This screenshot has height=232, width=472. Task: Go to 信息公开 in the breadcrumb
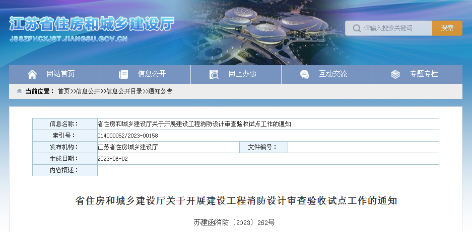click(x=88, y=91)
